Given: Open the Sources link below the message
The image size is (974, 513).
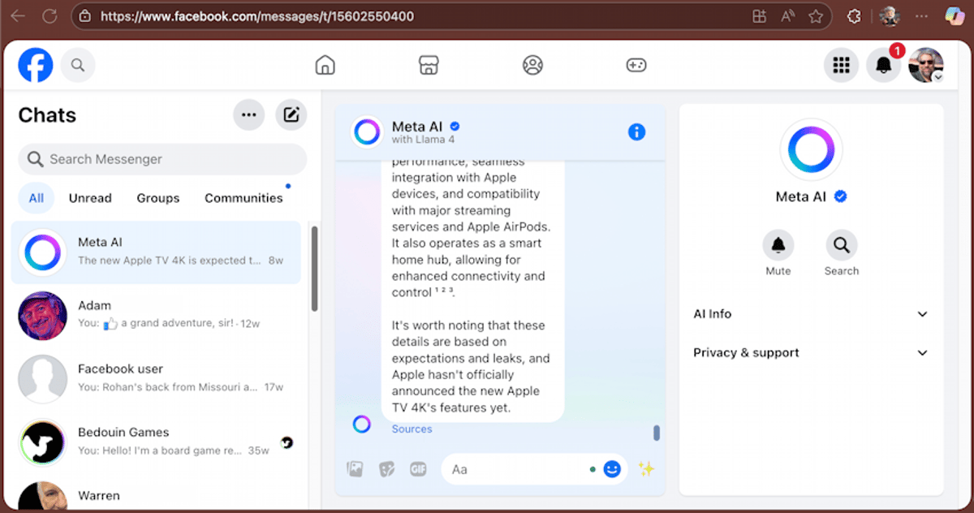Looking at the screenshot, I should point(412,429).
